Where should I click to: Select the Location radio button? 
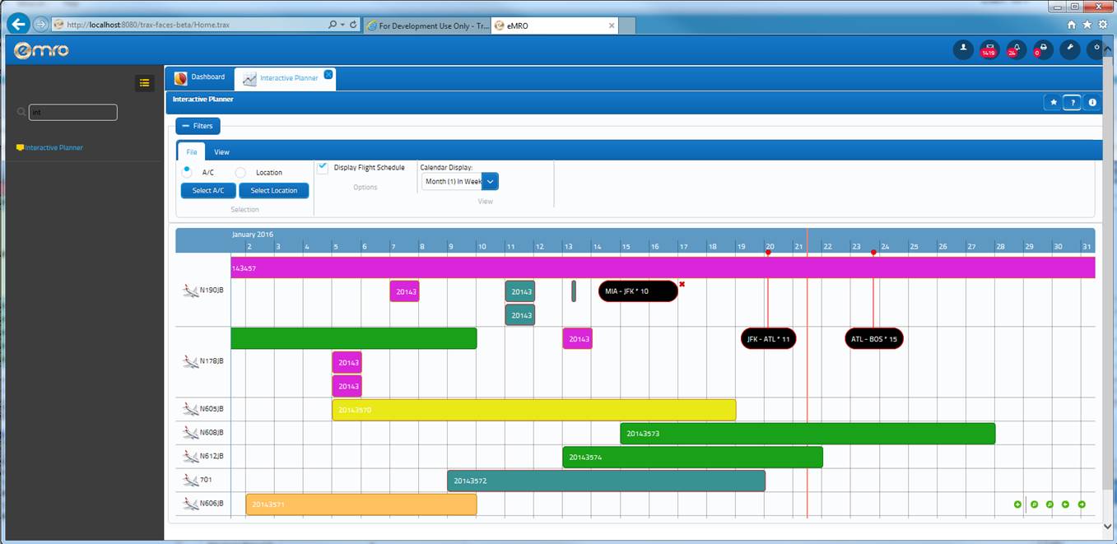[x=240, y=173]
